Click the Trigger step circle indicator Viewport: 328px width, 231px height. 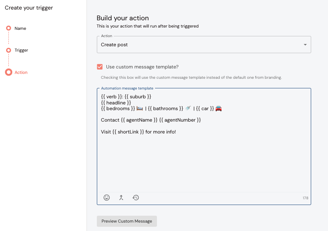[8, 50]
